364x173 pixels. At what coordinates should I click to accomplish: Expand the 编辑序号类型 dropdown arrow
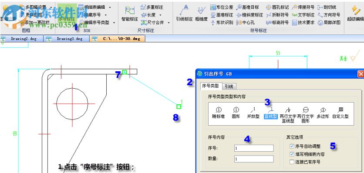point(114,23)
